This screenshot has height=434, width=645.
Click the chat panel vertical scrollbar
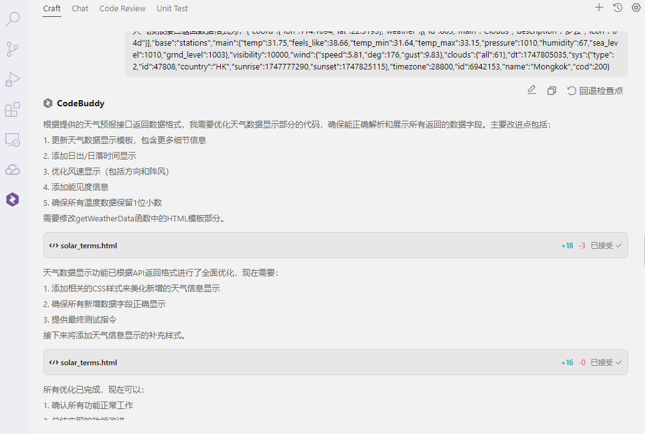pos(643,251)
